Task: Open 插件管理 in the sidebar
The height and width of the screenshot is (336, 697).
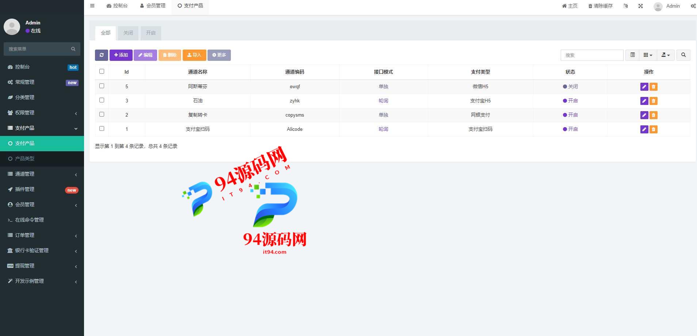Action: pyautogui.click(x=42, y=190)
